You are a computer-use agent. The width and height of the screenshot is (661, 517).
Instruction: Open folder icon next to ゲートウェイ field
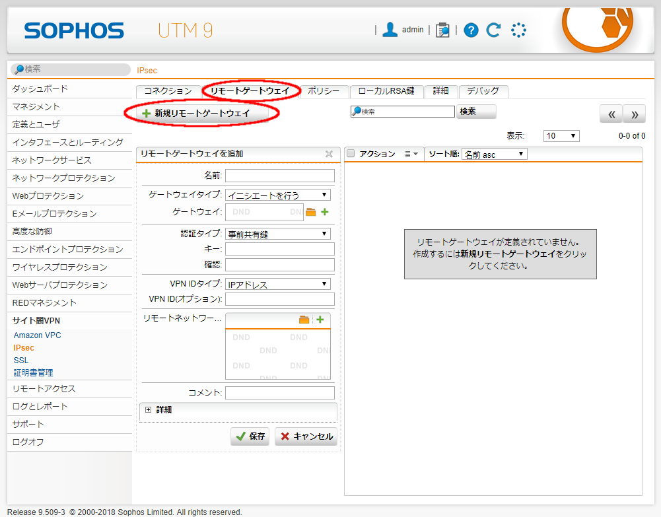click(x=311, y=212)
